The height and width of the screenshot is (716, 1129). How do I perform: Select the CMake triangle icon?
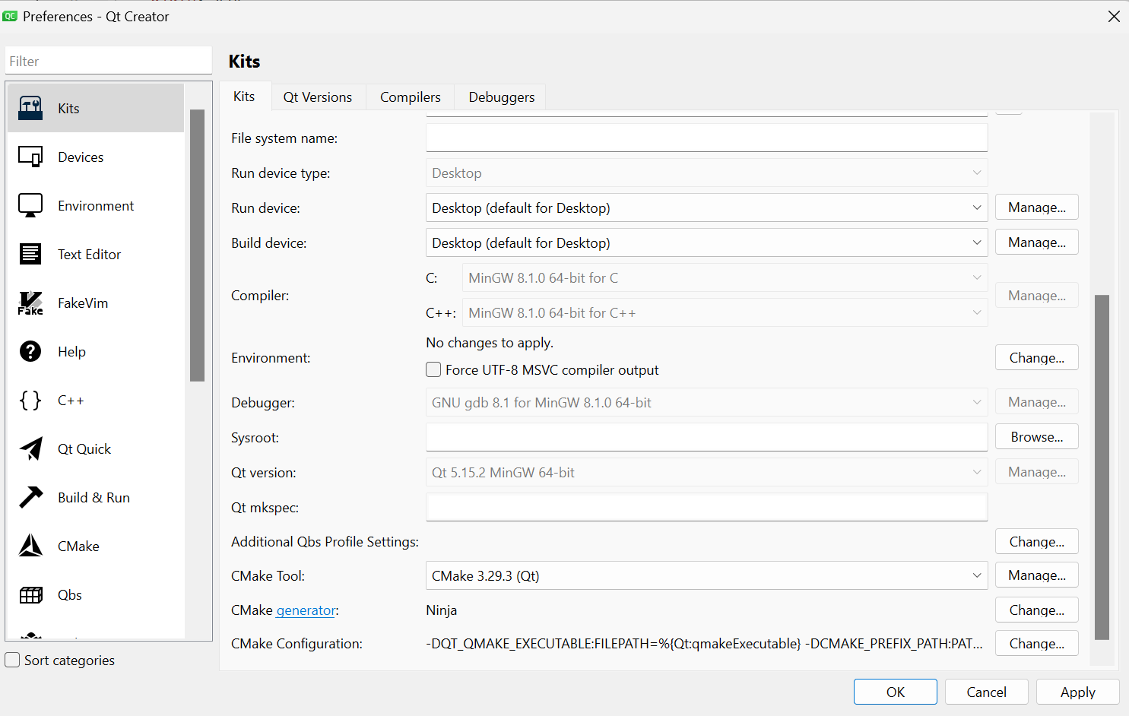tap(30, 546)
